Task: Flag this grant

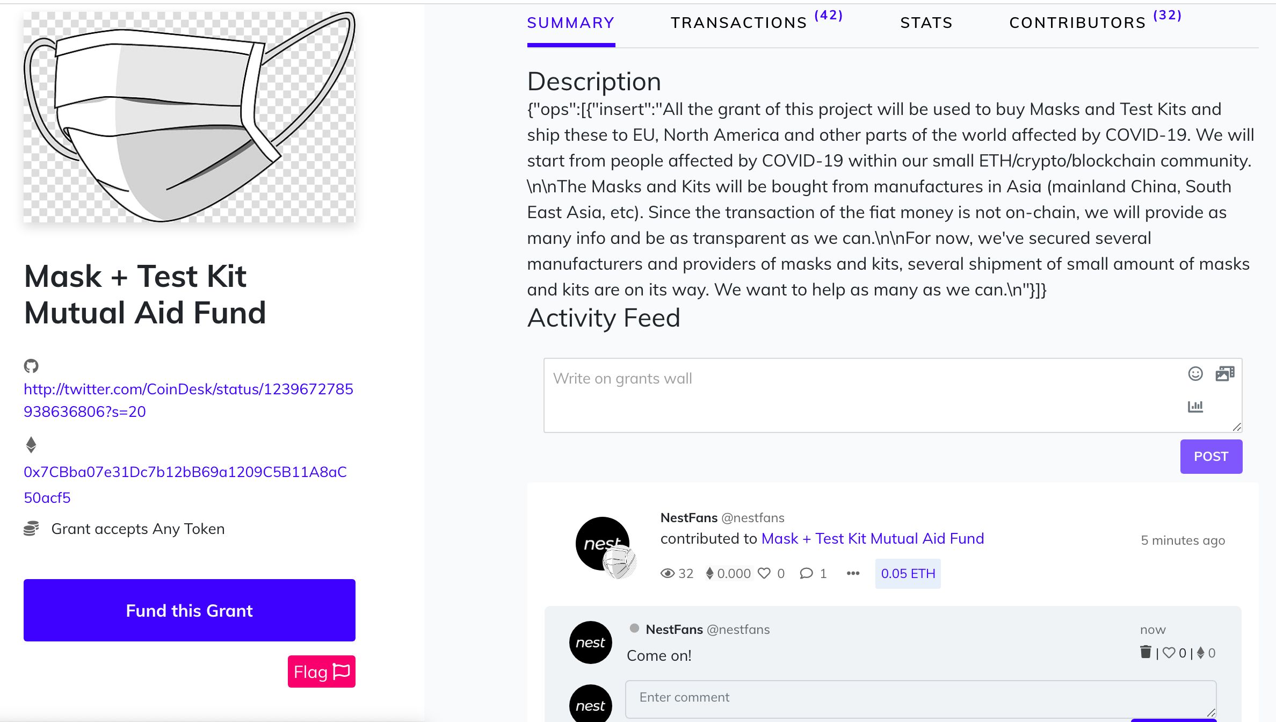Action: tap(322, 672)
